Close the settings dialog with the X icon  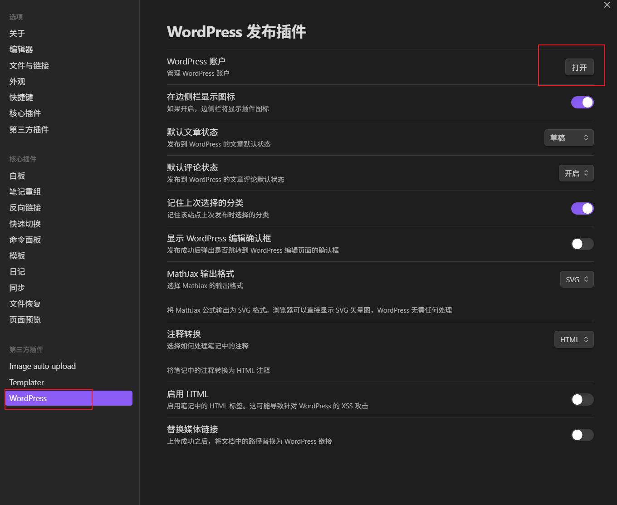click(x=607, y=5)
